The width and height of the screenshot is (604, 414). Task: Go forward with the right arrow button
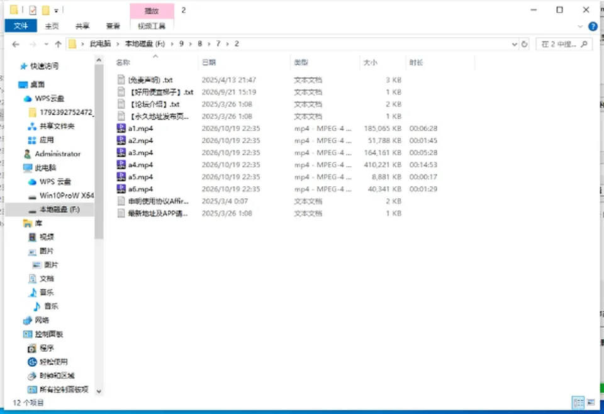pos(33,44)
